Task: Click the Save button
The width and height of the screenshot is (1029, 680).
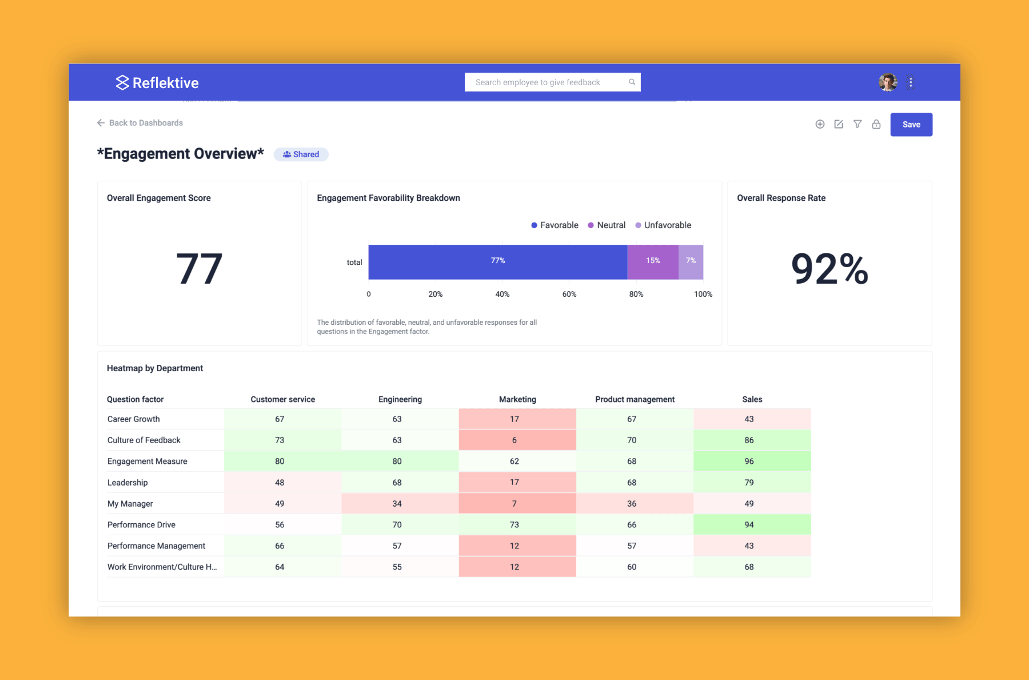Action: click(911, 124)
